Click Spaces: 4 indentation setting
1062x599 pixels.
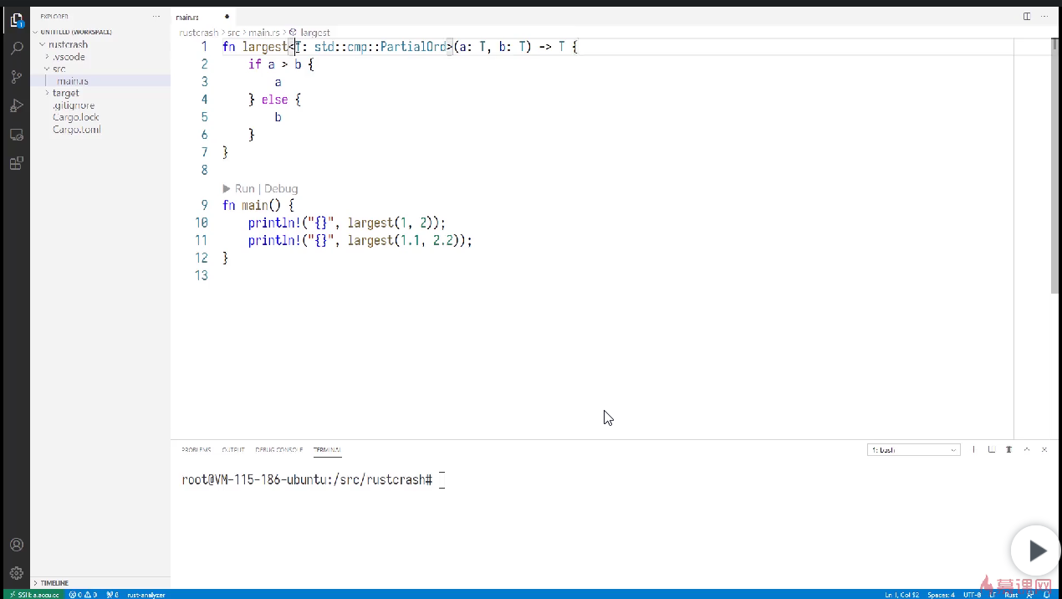[941, 594]
